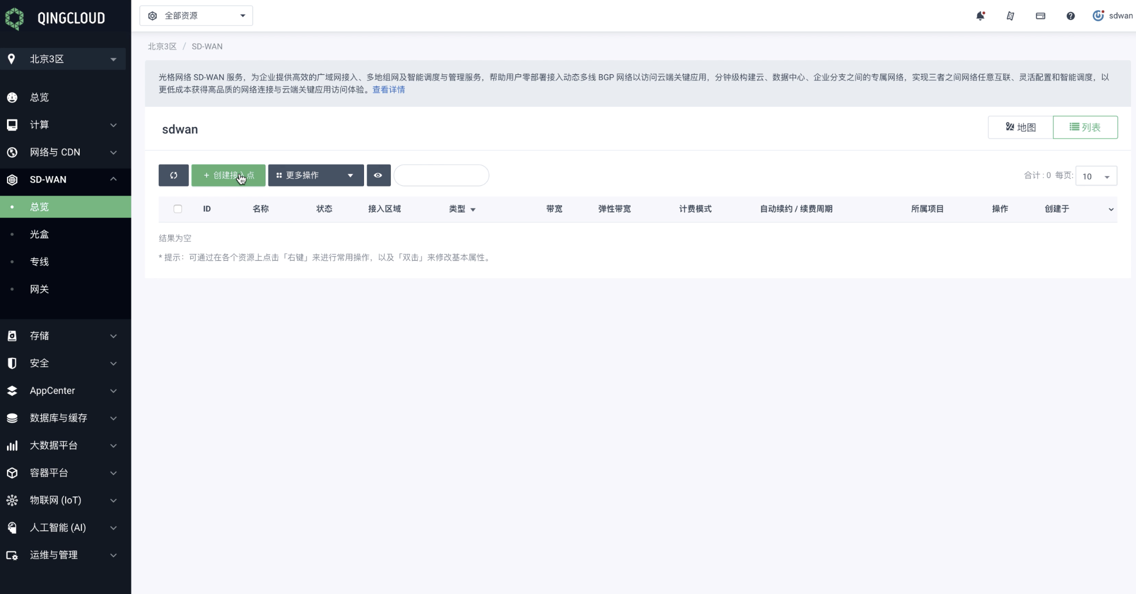
Task: Open the 更多操作 dropdown
Action: 316,175
